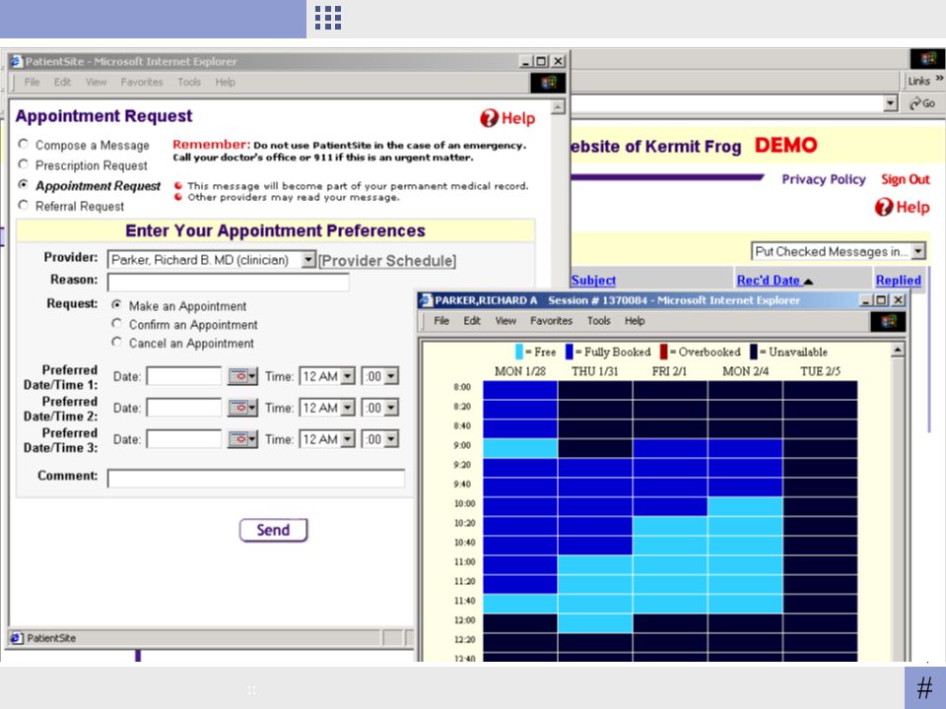This screenshot has height=709, width=946.
Task: Click the Fully Booked blue legend swatch
Action: click(569, 352)
